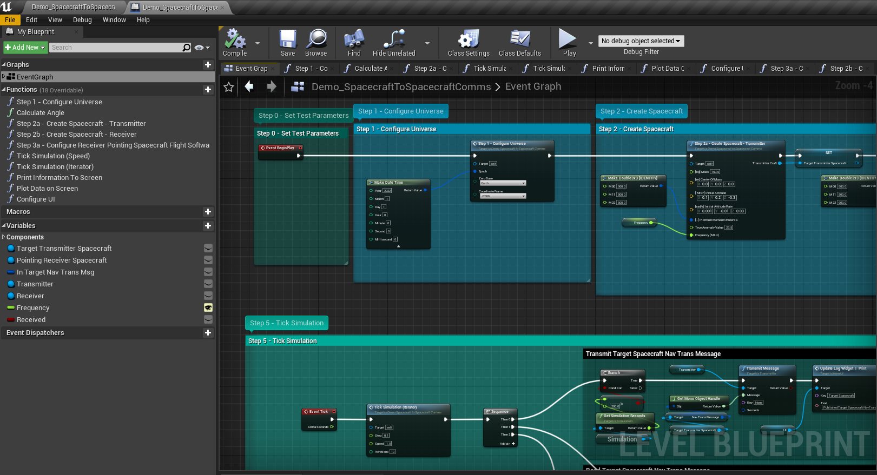This screenshot has height=475, width=877.
Task: Click the Add New button
Action: (25, 48)
